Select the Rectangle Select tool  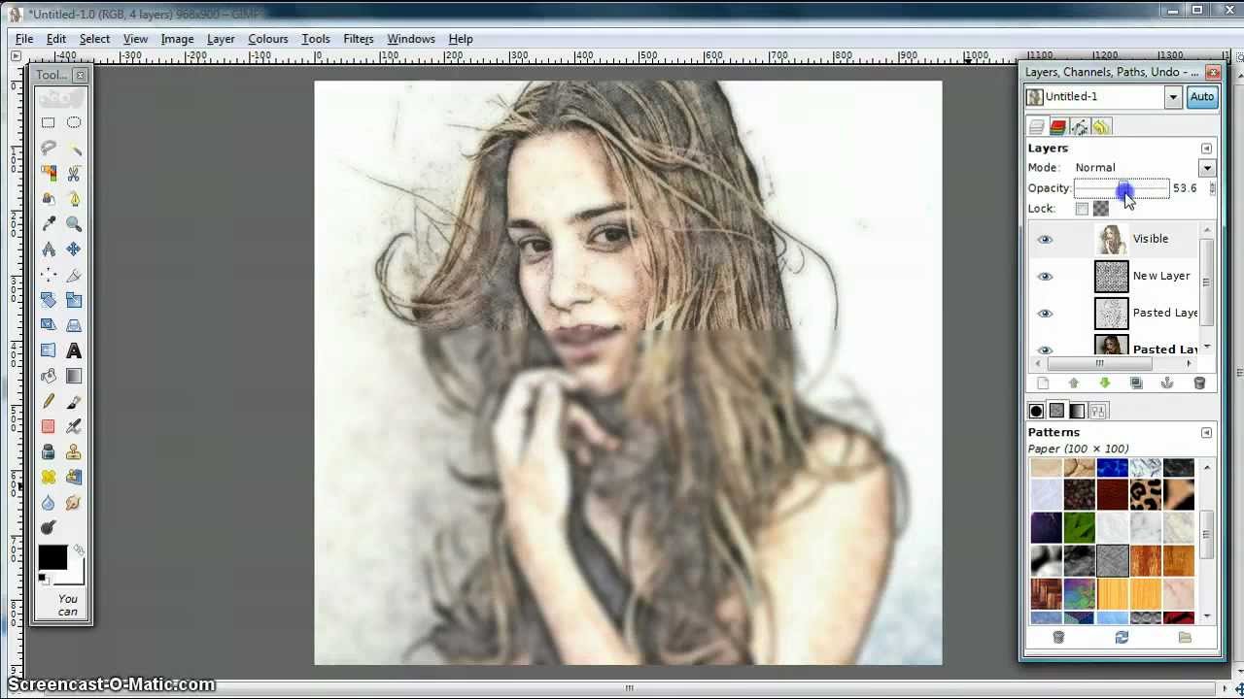point(50,122)
